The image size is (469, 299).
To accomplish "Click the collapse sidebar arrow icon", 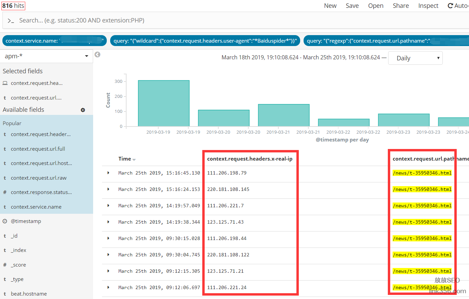I will pos(98,55).
